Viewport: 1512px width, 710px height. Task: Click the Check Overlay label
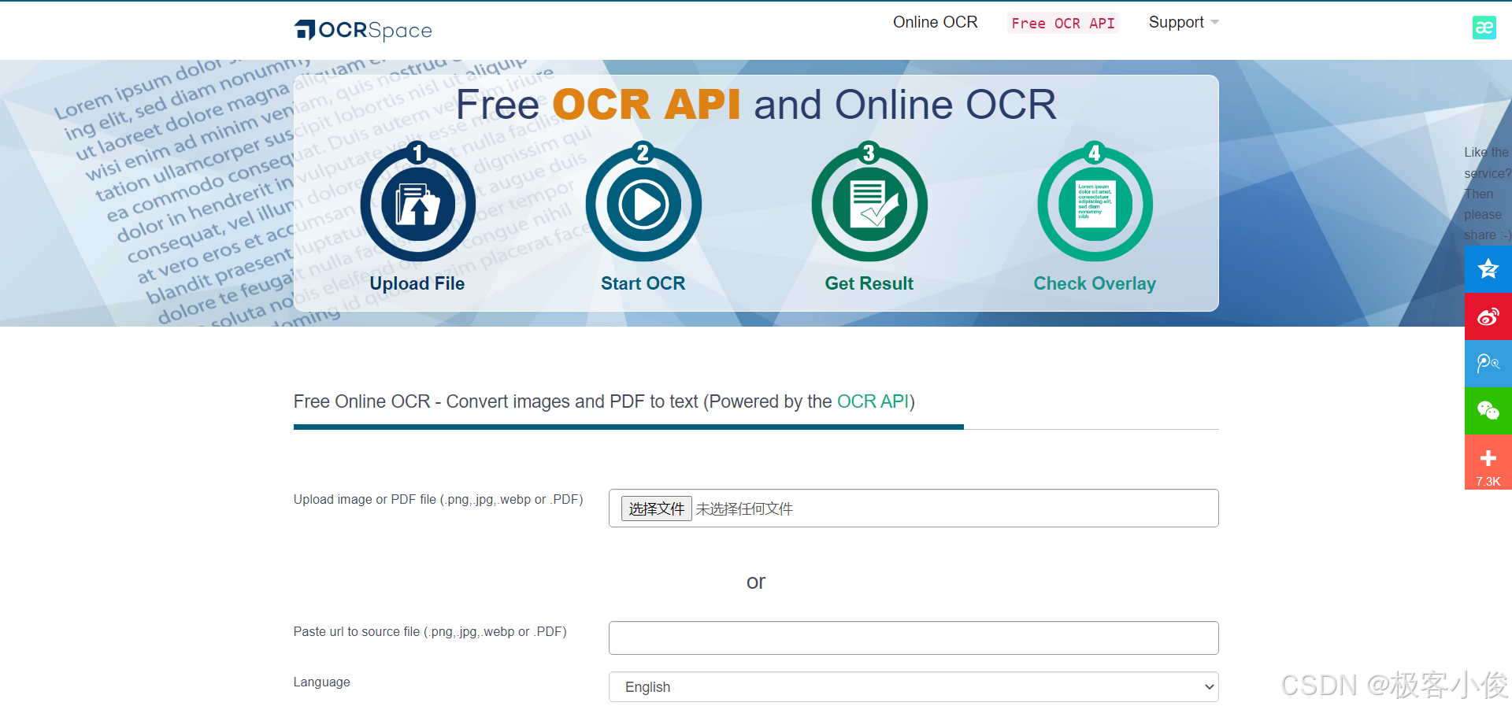click(1095, 283)
